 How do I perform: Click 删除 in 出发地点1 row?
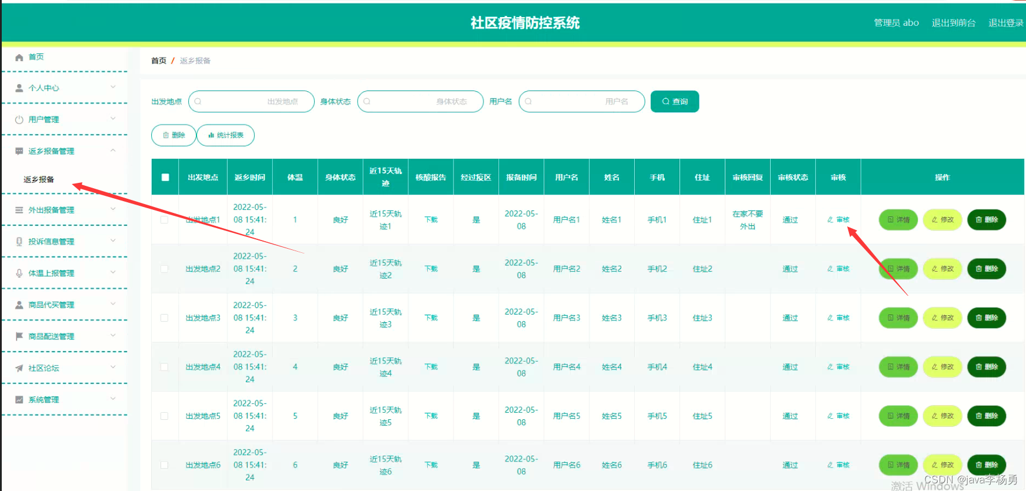987,220
